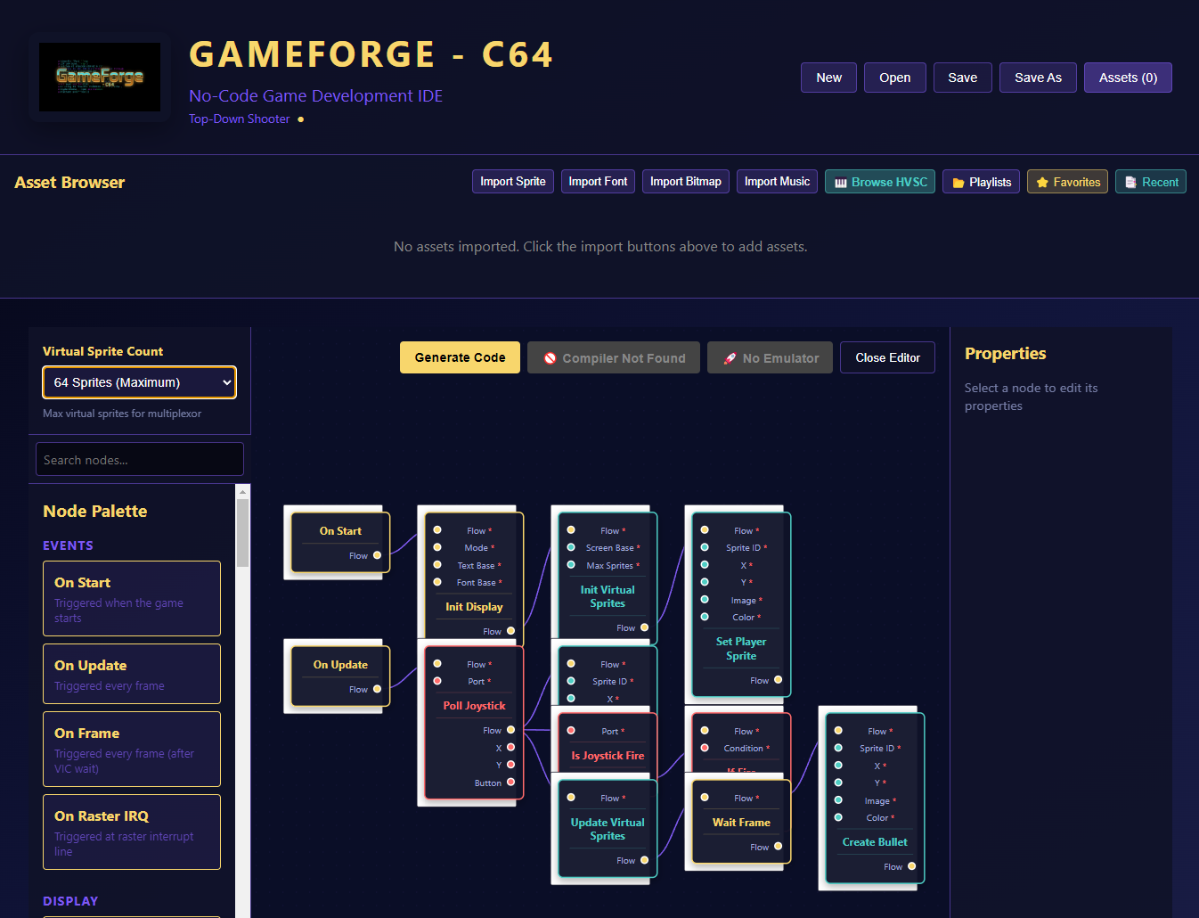Viewport: 1199px width, 918px height.
Task: Click the Mode input port on Init Display
Action: [437, 547]
